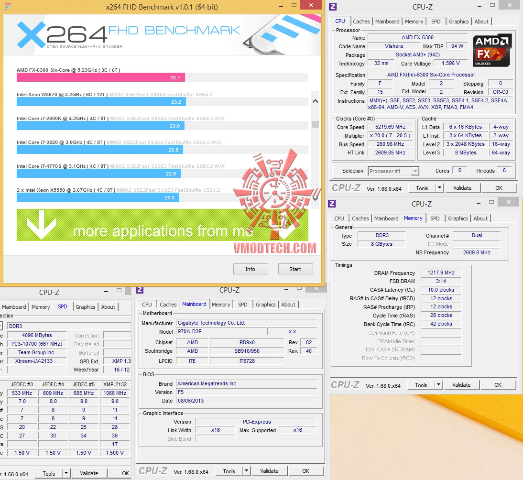Click XMP-2132 frequency 1066 MHz cell

pyautogui.click(x=115, y=393)
